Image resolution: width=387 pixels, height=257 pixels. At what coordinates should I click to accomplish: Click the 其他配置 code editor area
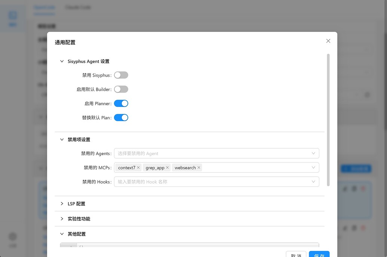pos(190,245)
